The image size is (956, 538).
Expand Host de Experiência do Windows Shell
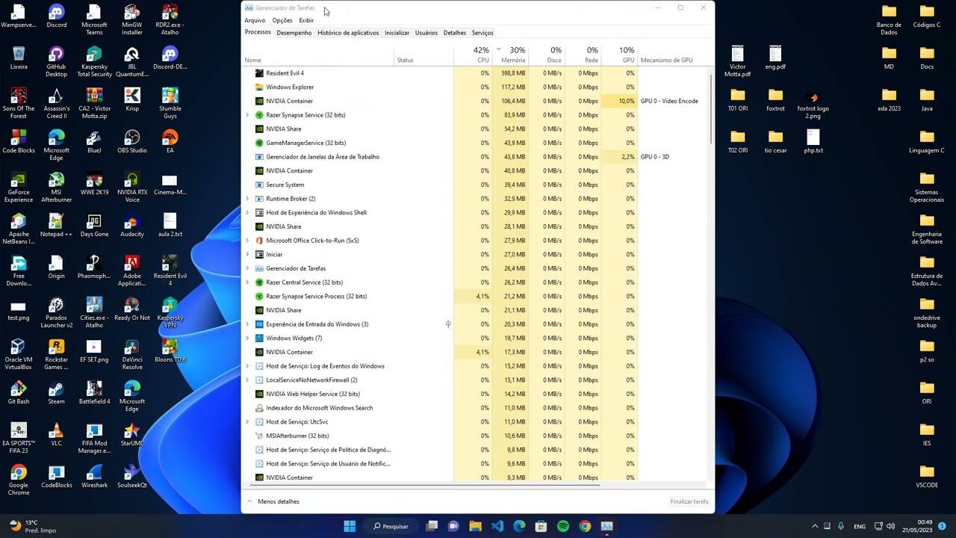coord(247,213)
